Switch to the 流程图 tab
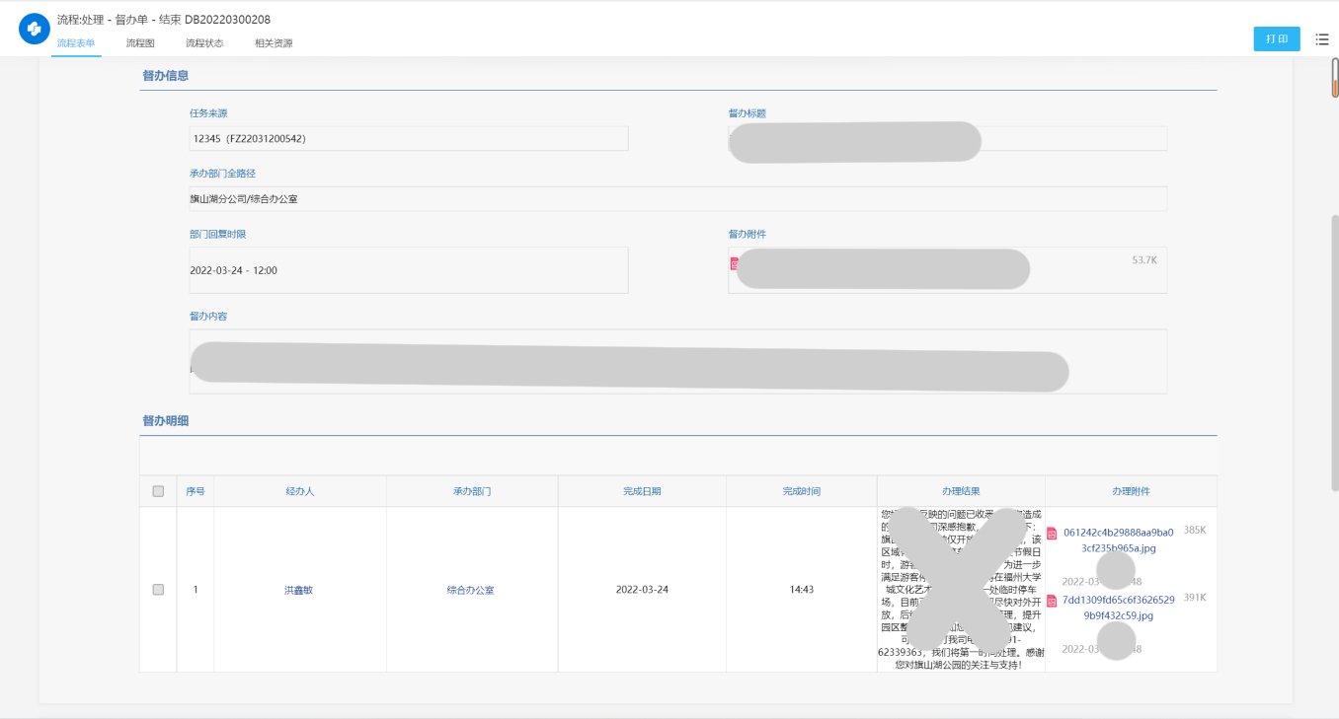 point(140,43)
